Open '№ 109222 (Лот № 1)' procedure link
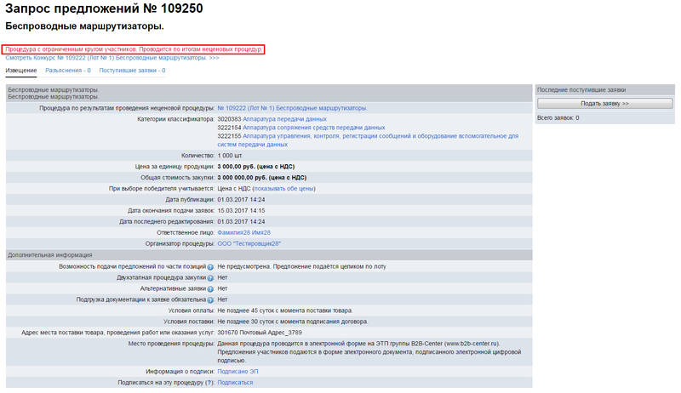This screenshot has height=393, width=681. (292, 108)
